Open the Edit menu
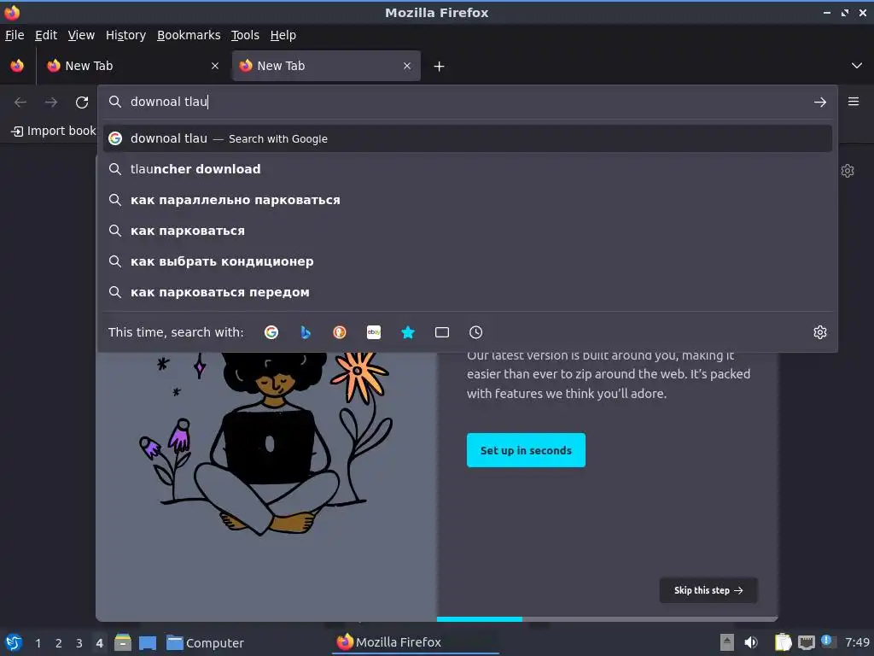The width and height of the screenshot is (874, 656). point(46,35)
